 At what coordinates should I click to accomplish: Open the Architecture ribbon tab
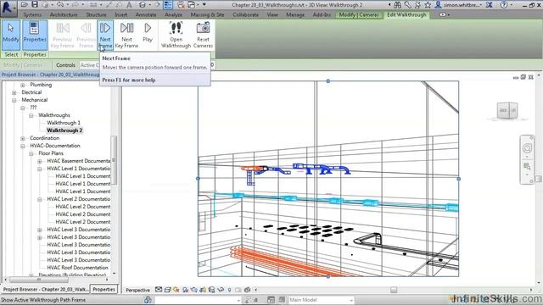64,15
